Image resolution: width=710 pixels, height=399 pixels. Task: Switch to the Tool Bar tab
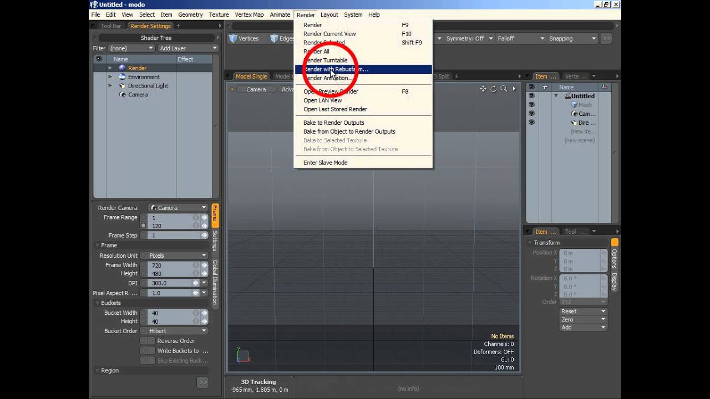110,26
